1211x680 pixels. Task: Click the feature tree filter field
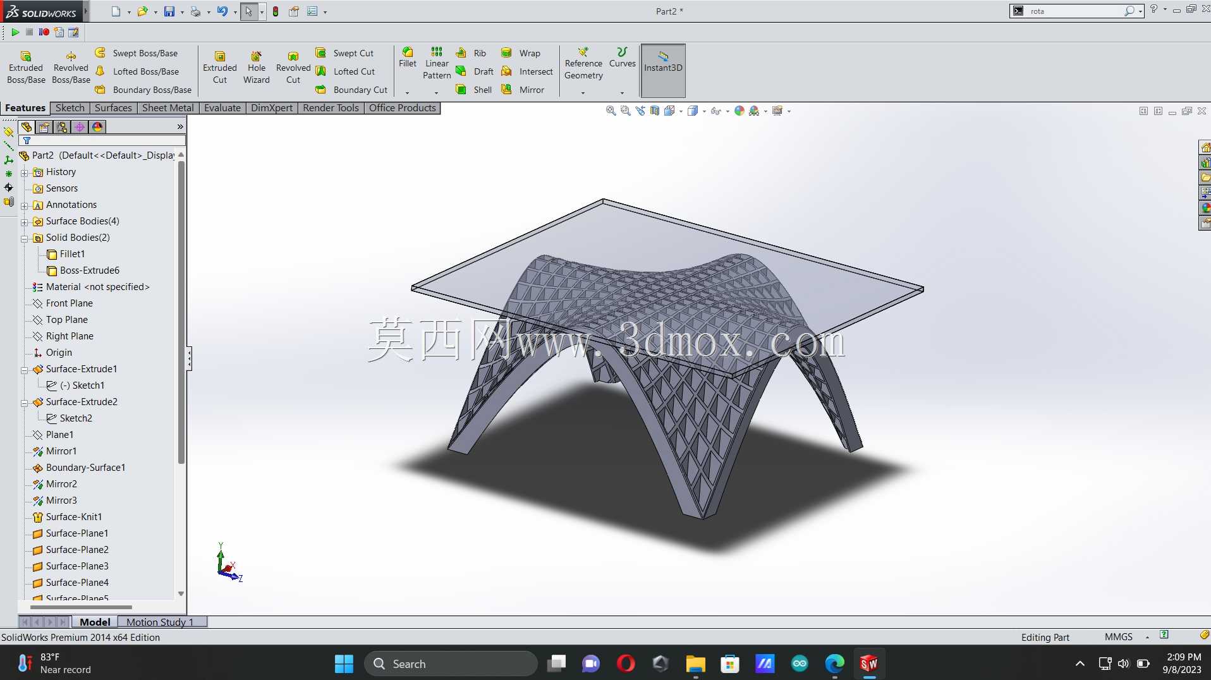click(102, 140)
